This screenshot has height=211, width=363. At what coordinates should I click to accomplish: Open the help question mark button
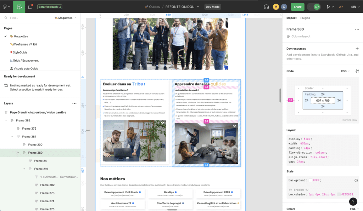coord(353,201)
